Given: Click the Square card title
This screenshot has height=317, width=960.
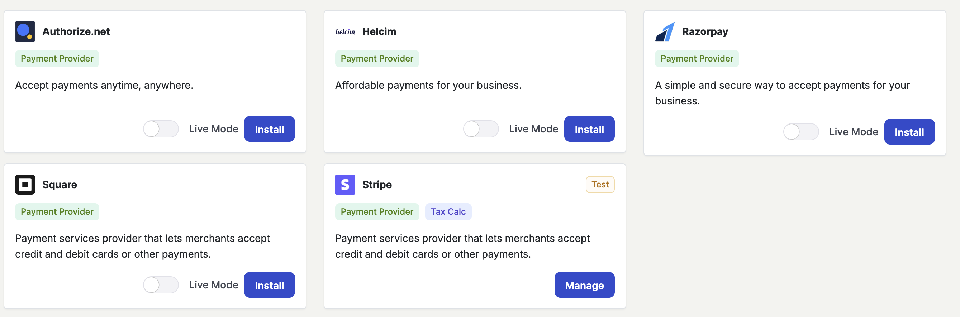Looking at the screenshot, I should coord(60,185).
